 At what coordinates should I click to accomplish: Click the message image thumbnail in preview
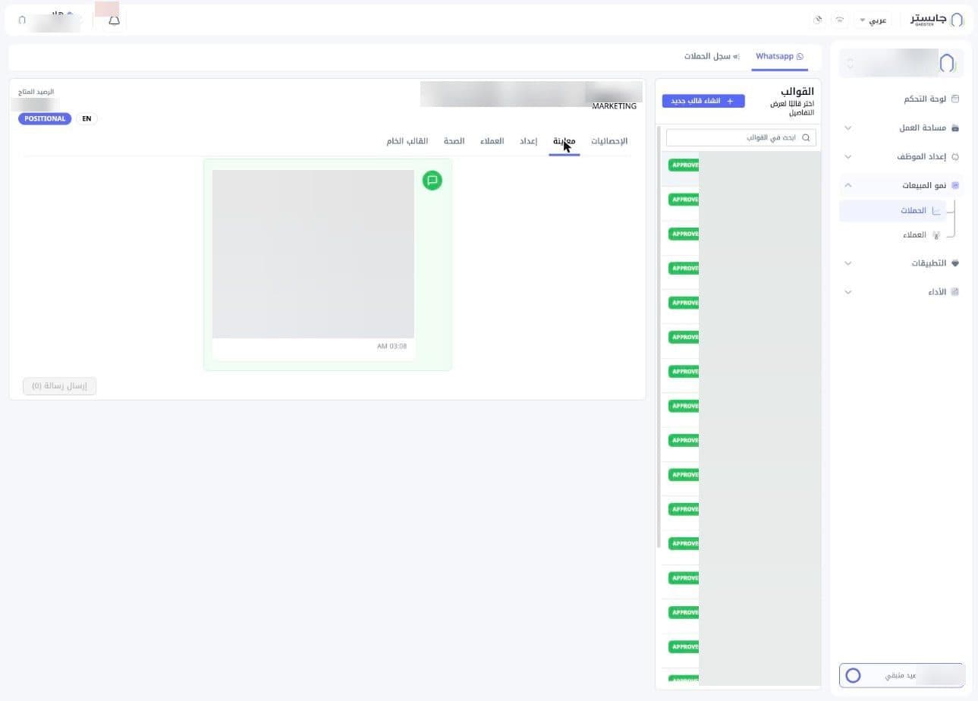click(x=313, y=254)
